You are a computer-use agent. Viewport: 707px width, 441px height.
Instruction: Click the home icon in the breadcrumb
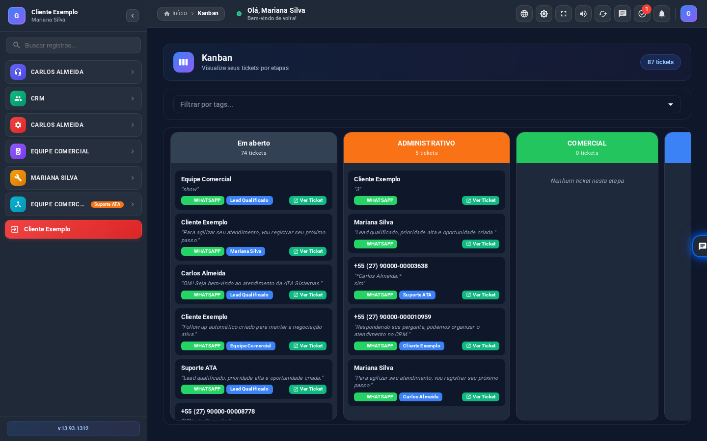point(167,14)
